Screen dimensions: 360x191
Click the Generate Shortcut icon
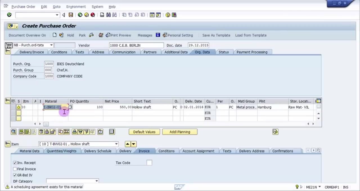pos(158,15)
